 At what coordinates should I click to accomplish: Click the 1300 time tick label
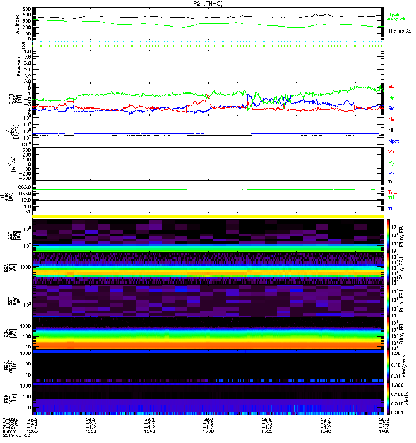pyautogui.click(x=208, y=431)
